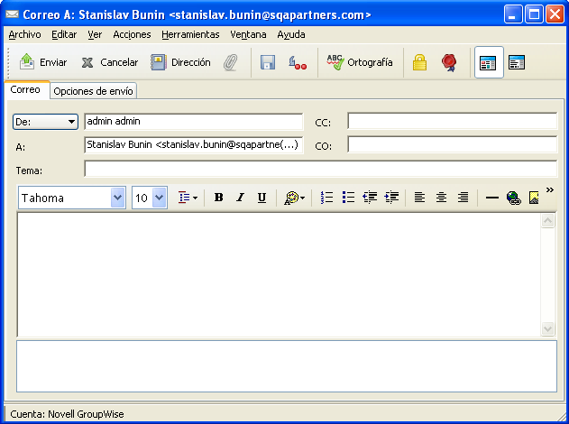Insert a horizontal line
This screenshot has width=569, height=424.
point(492,198)
